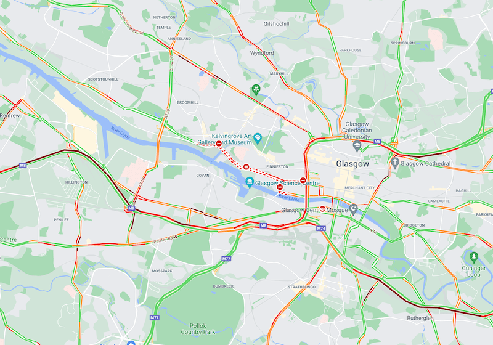493x345 pixels.
Task: Click the Cuningar Loop park tree icon
Action: 473,258
